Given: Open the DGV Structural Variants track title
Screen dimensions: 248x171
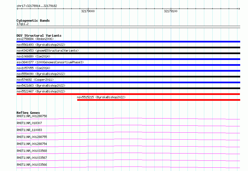Looking at the screenshot, I should [39, 36].
